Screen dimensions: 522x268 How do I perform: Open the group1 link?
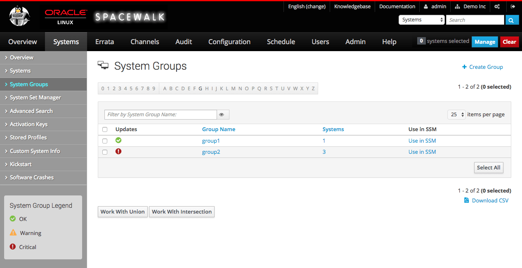pos(211,141)
